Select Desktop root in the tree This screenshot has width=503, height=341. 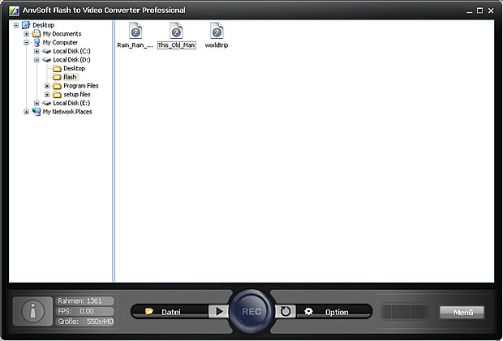[x=43, y=25]
